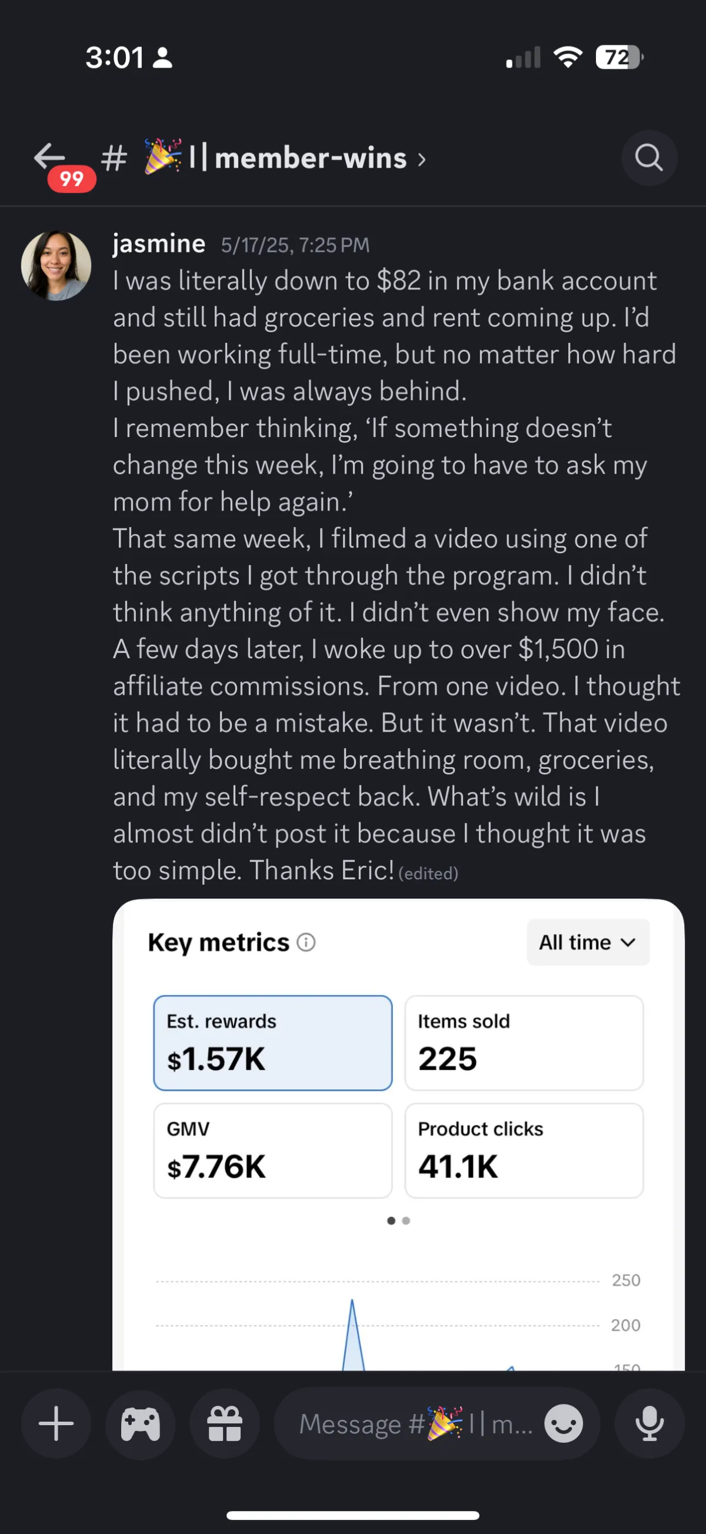
Task: Open the emoji picker smiley
Action: 564,1424
